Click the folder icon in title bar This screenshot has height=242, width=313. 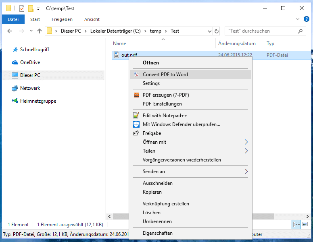8,8
